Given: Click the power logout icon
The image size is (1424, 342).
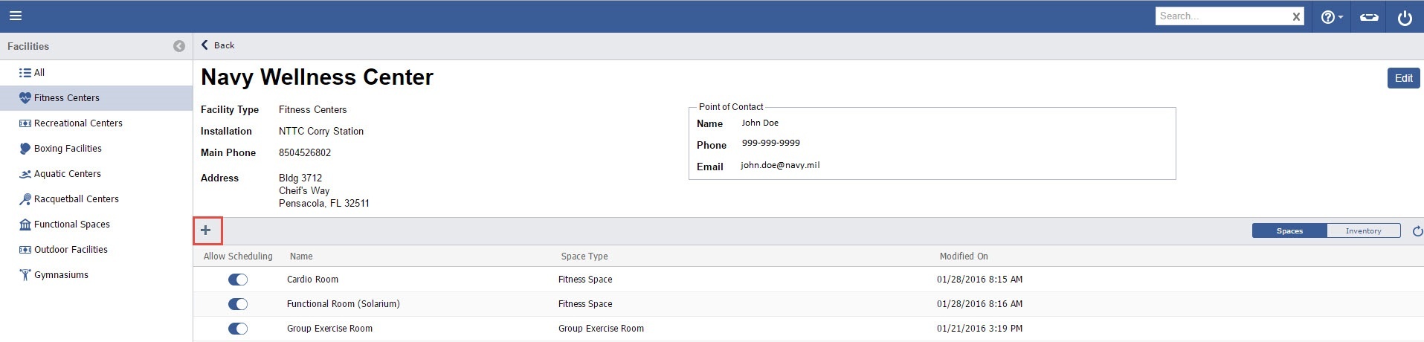Looking at the screenshot, I should coord(1404,17).
